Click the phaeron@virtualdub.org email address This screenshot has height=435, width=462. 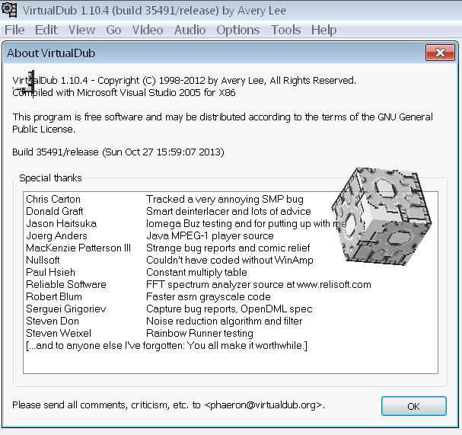[263, 405]
